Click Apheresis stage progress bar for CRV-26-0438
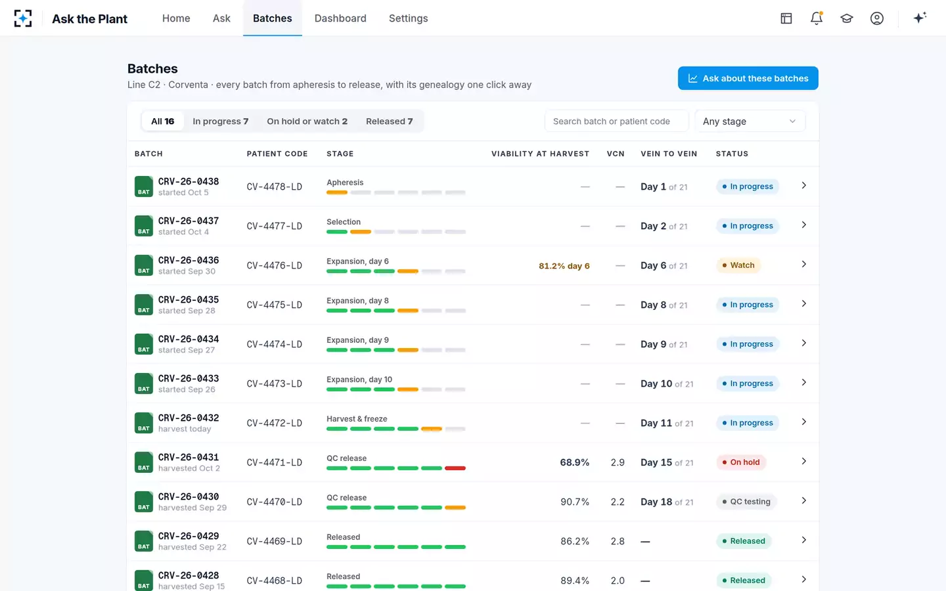 point(396,192)
